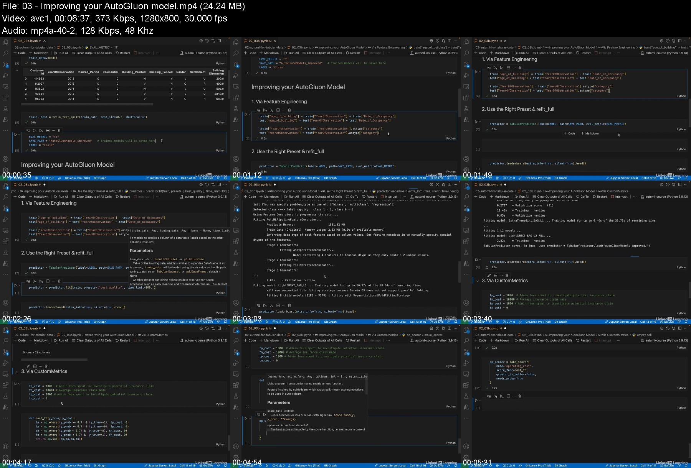Screen dimensions: 691x468
Task: Open Accounts icon in the 00:01:12 frame
Action: click(236, 159)
